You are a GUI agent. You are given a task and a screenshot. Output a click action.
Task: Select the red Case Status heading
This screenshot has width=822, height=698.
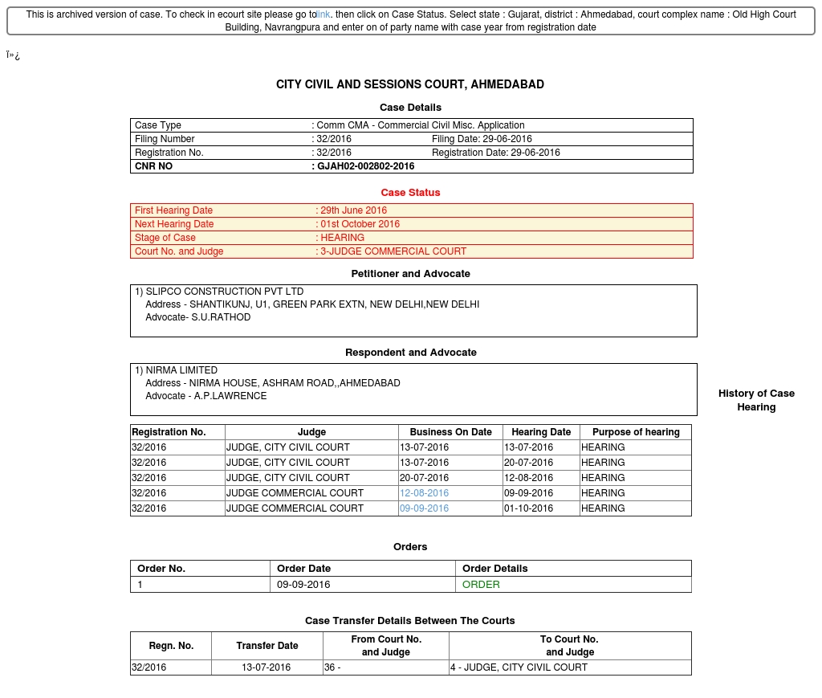tap(410, 193)
